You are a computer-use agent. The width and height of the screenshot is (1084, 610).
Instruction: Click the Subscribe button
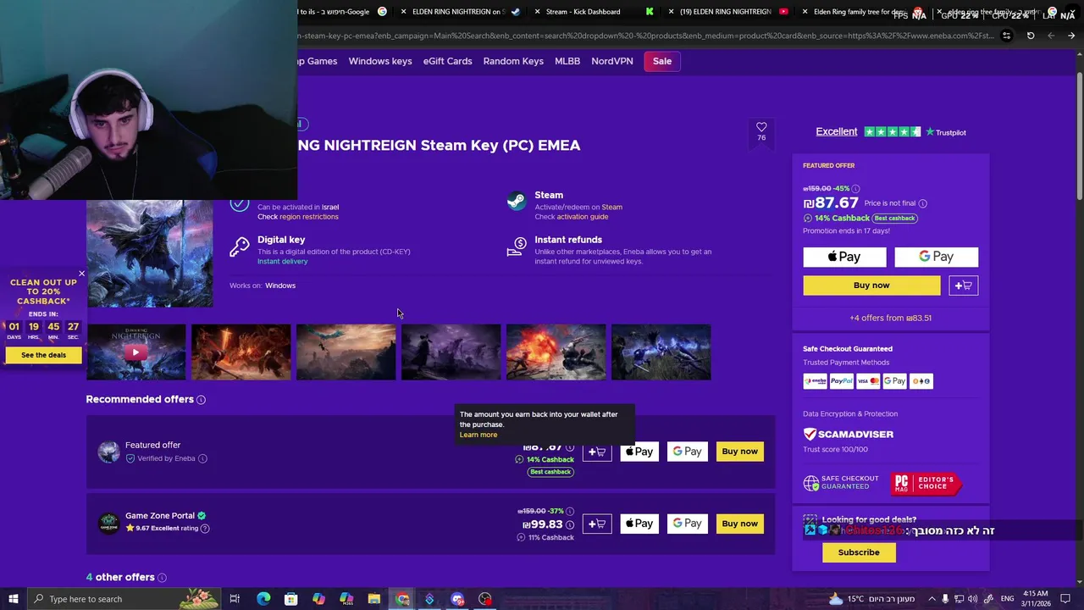point(859,552)
